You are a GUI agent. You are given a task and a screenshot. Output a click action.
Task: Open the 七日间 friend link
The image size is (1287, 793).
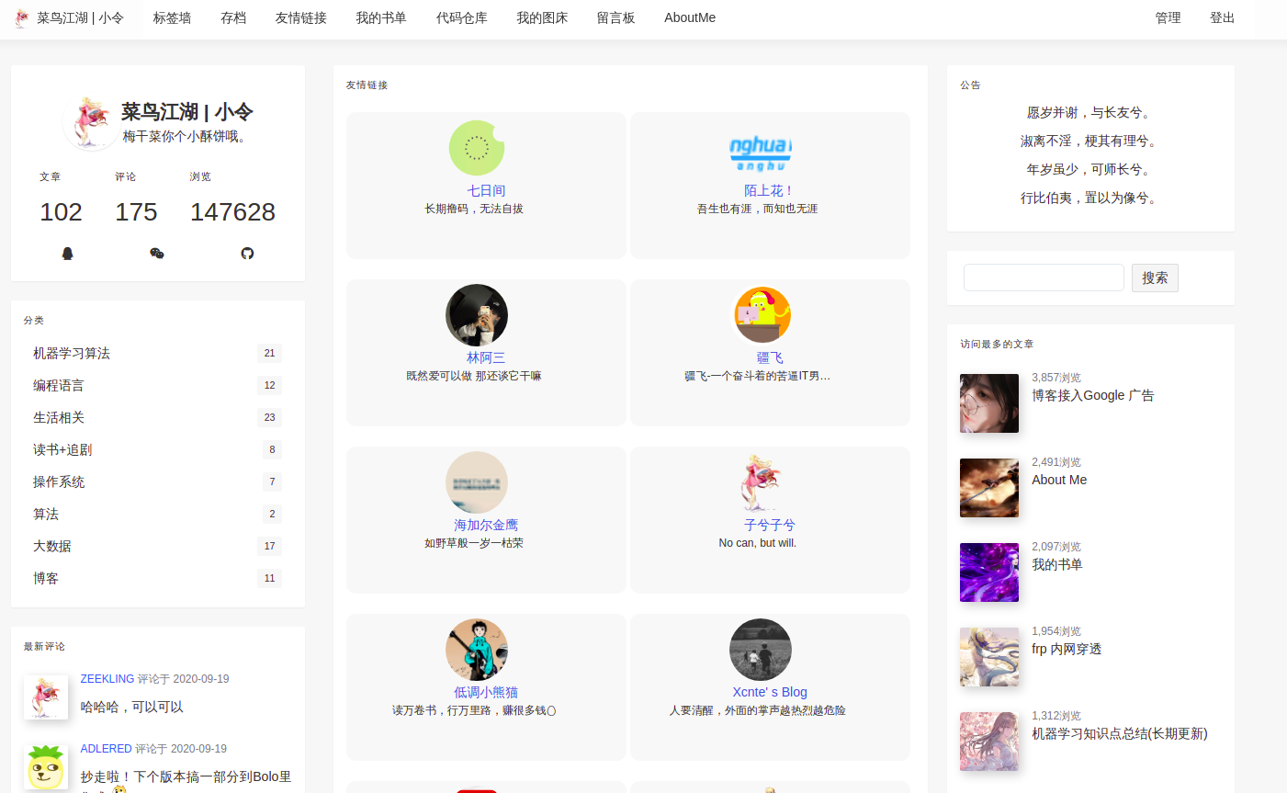coord(486,190)
